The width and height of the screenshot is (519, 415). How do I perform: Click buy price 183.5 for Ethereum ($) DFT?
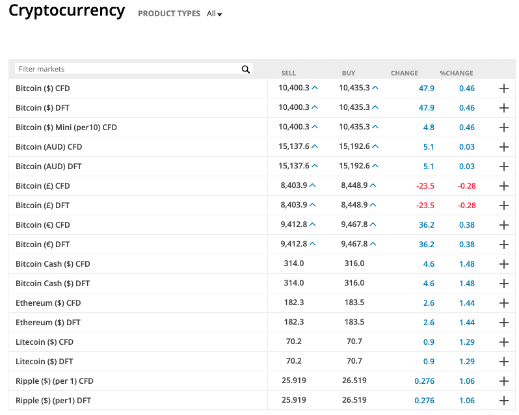point(354,322)
